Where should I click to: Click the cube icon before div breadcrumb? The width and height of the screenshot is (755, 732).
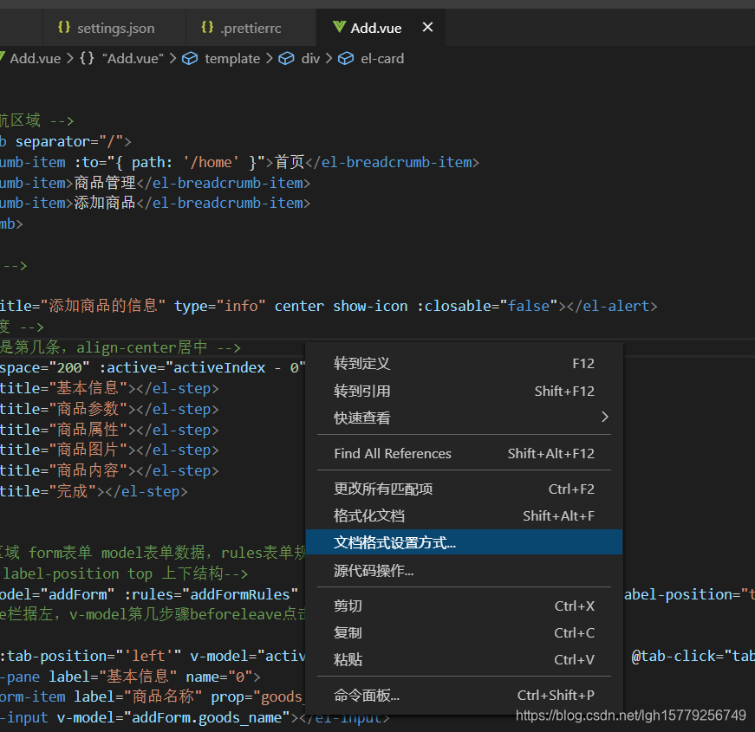pyautogui.click(x=286, y=58)
